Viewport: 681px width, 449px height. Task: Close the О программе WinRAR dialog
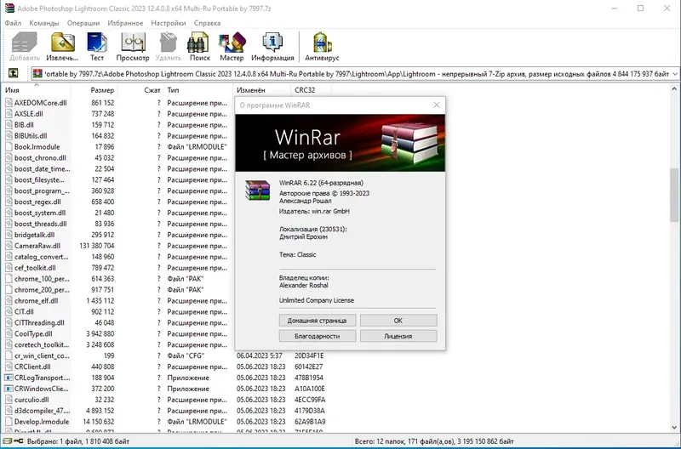pyautogui.click(x=437, y=105)
